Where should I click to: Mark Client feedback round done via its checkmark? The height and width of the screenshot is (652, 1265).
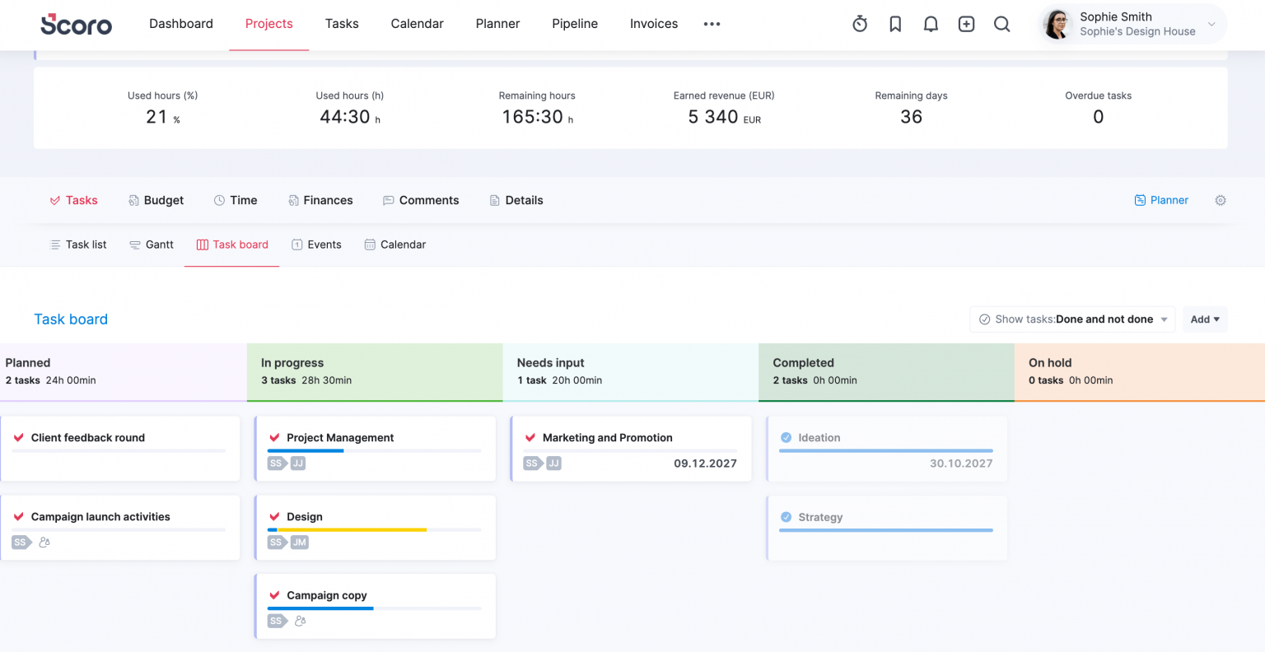click(20, 437)
